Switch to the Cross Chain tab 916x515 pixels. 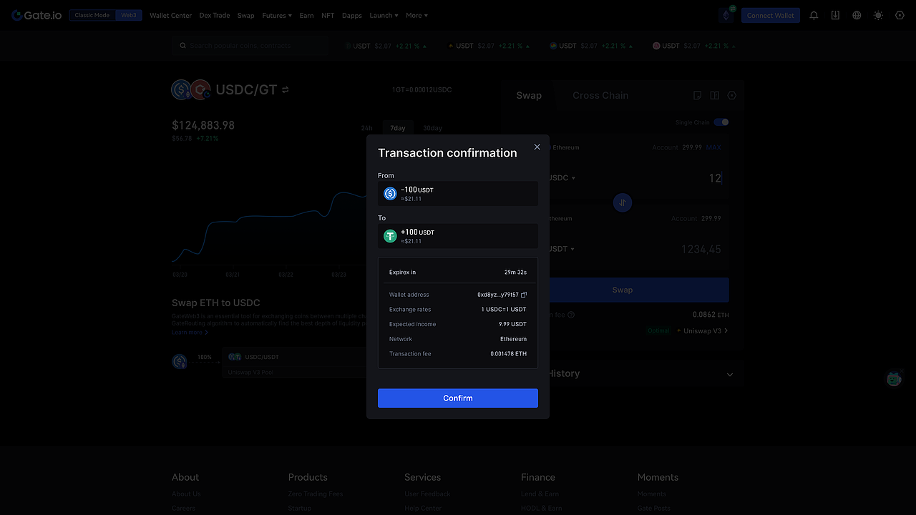(600, 95)
